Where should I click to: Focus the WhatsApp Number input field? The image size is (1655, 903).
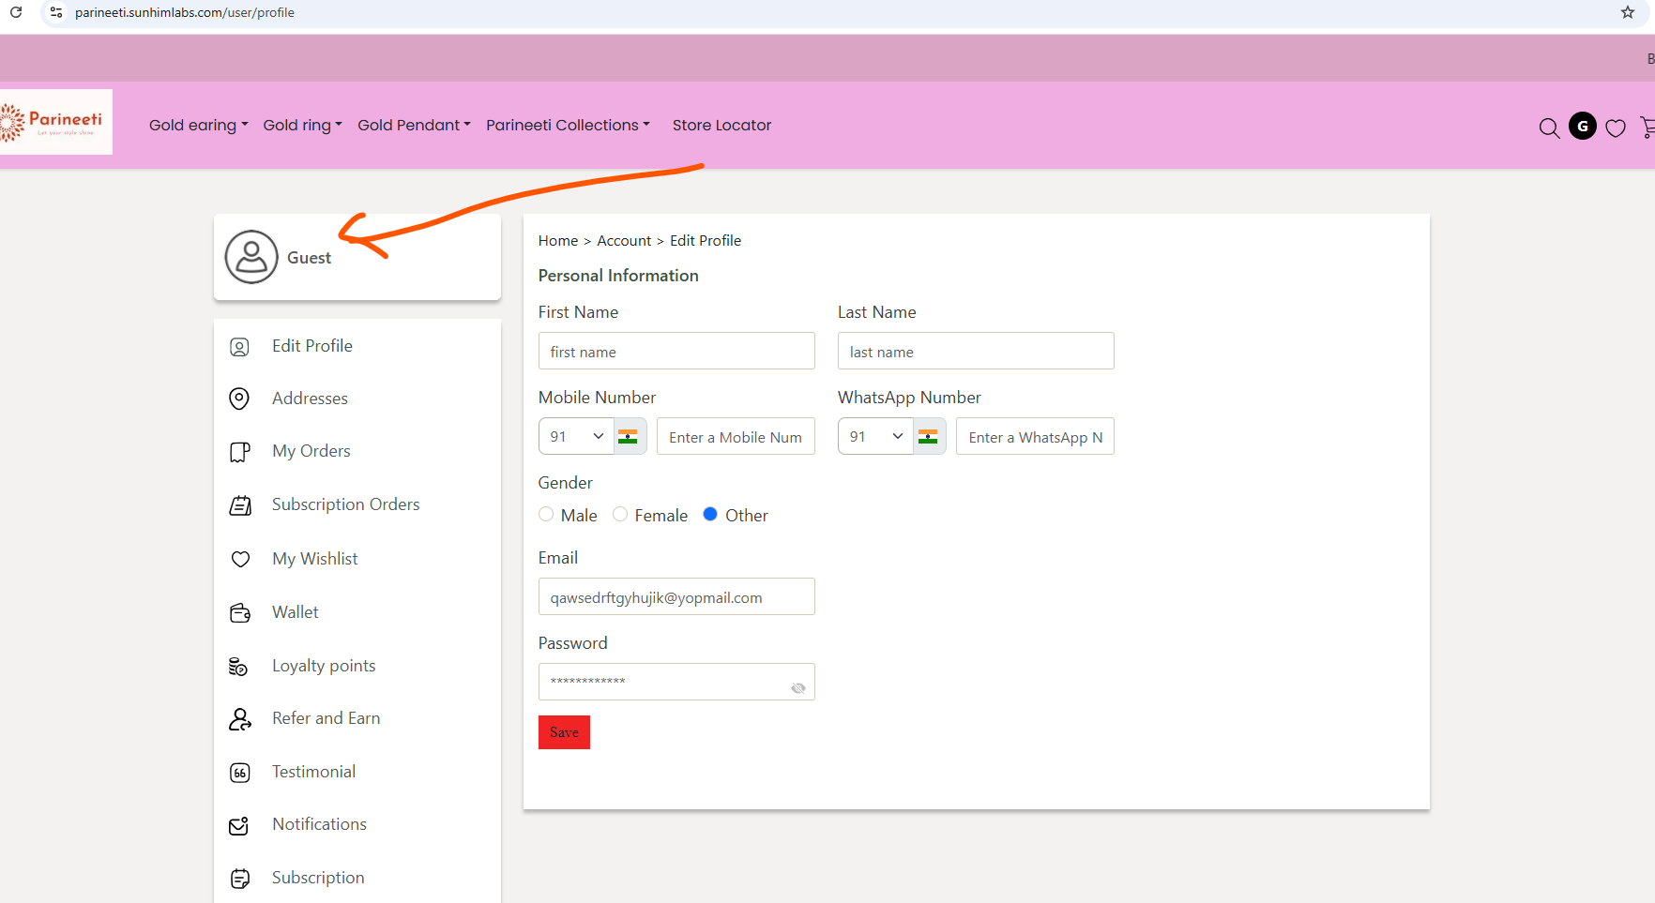(x=1035, y=436)
